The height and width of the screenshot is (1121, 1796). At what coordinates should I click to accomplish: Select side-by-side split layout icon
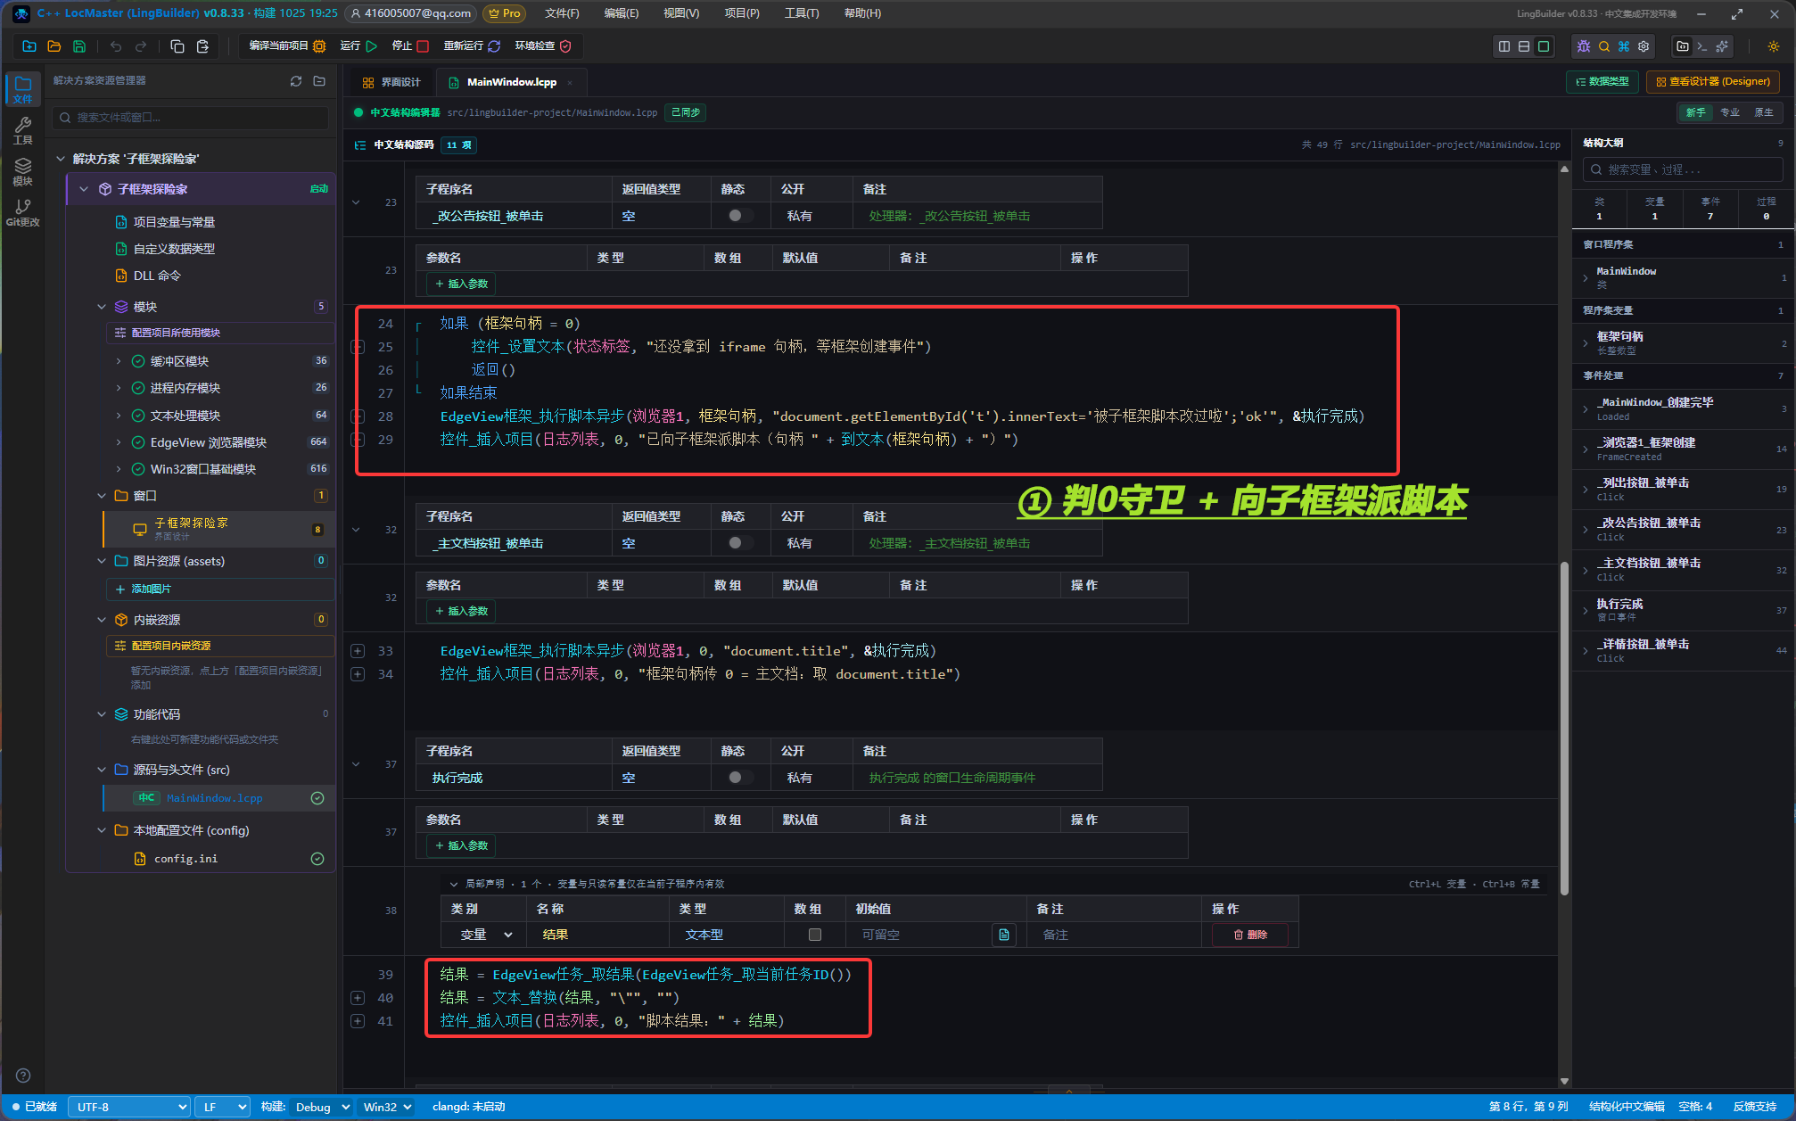(x=1504, y=46)
